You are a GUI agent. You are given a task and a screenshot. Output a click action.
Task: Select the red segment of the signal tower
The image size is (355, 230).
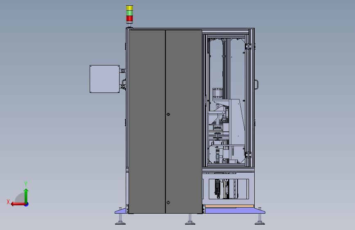129,18
